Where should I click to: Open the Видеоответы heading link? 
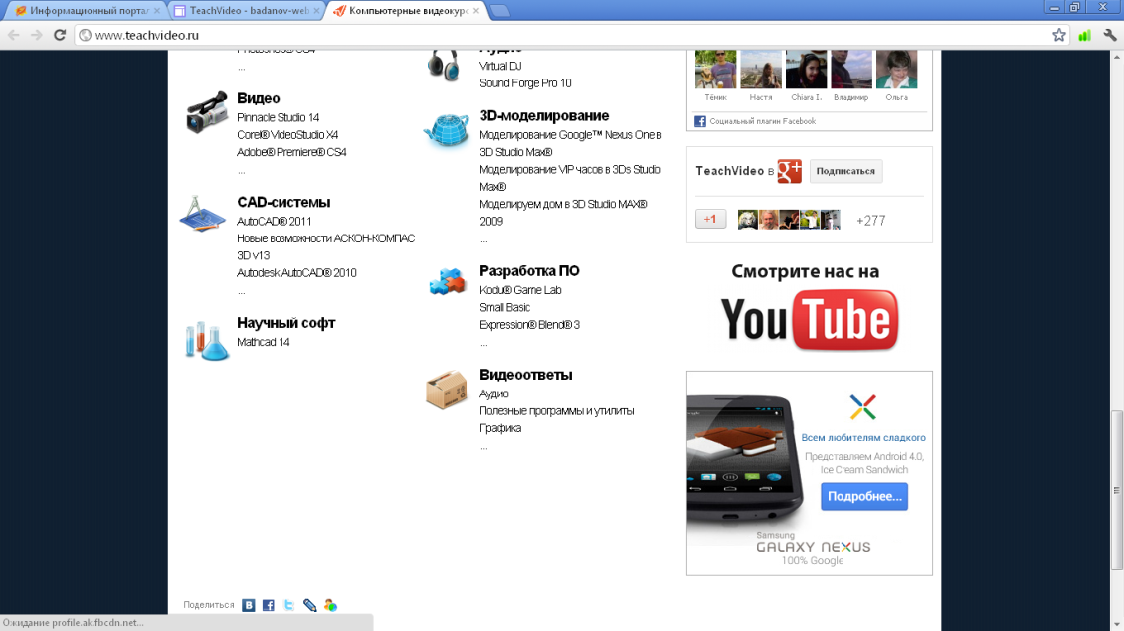[x=525, y=375]
